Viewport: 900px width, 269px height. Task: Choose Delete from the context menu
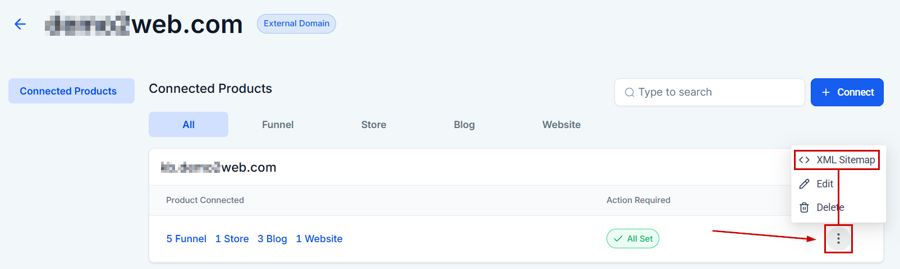[x=830, y=207]
